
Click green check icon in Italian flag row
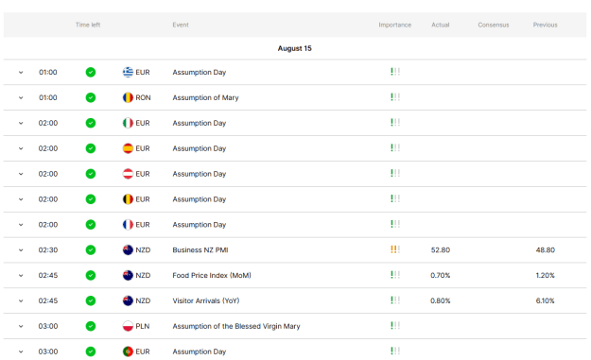(91, 123)
